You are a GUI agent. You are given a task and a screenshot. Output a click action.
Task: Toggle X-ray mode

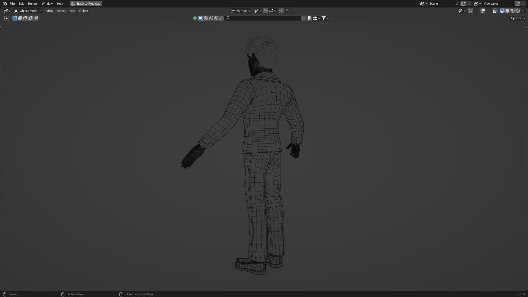495,11
